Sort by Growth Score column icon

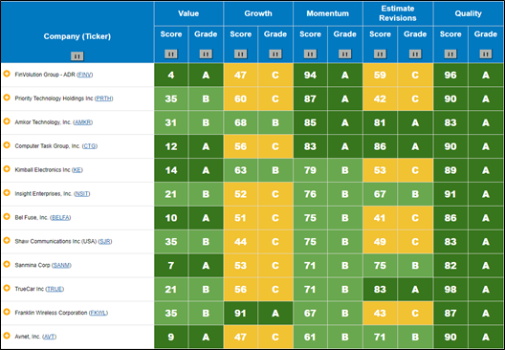pyautogui.click(x=241, y=54)
